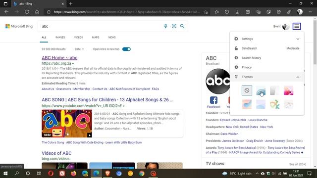Screen dimensions: 317x178
Task: Click the microphone voice search icon
Action: pyautogui.click(x=165, y=26)
